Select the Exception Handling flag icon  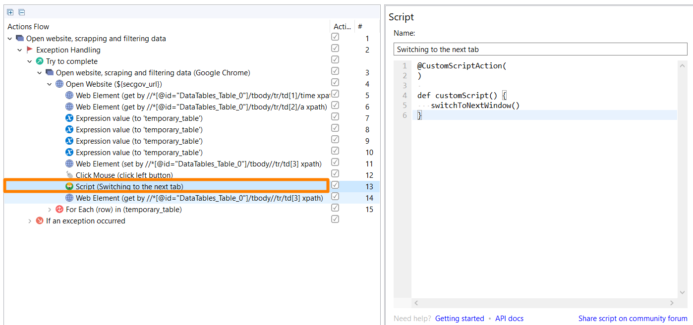[x=30, y=50]
